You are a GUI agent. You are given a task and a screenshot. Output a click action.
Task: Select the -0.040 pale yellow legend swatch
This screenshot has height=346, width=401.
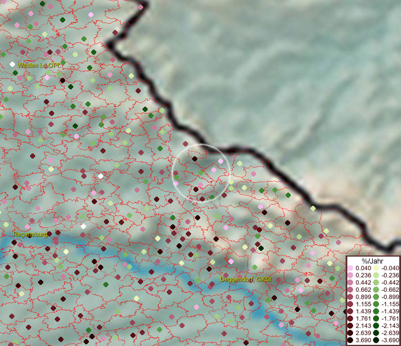(376, 268)
